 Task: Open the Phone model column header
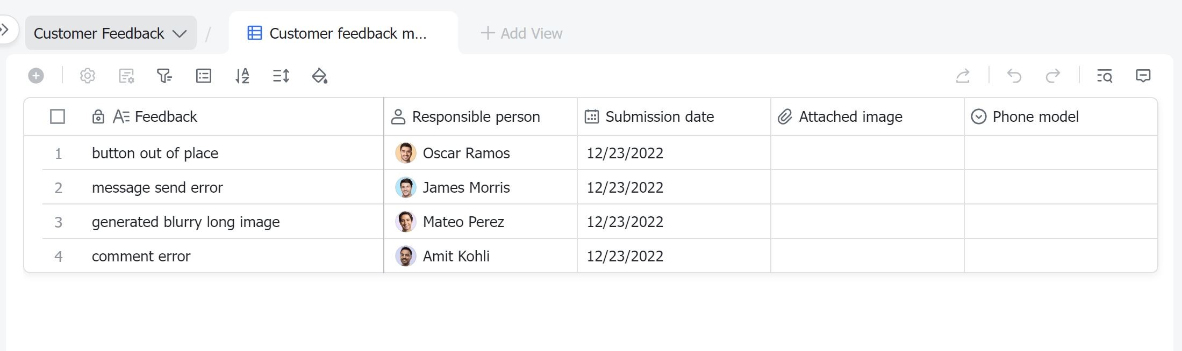click(1035, 116)
